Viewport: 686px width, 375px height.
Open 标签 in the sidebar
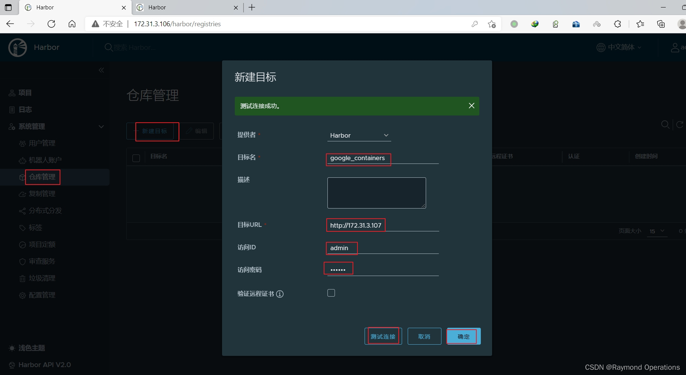(35, 228)
